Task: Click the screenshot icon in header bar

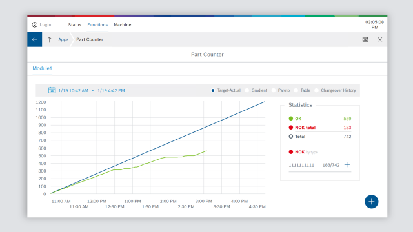Action: (x=365, y=39)
